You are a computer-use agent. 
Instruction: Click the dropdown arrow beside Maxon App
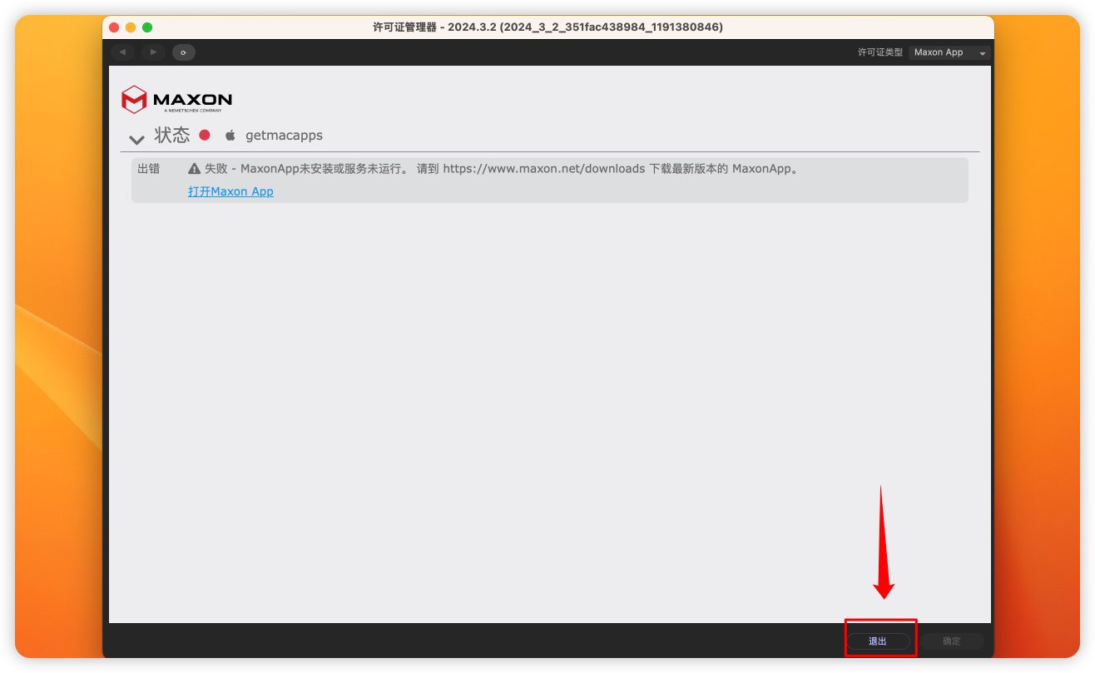[x=983, y=53]
